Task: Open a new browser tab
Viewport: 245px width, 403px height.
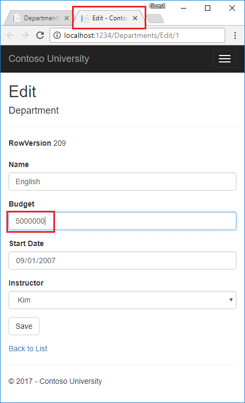Action: point(155,19)
